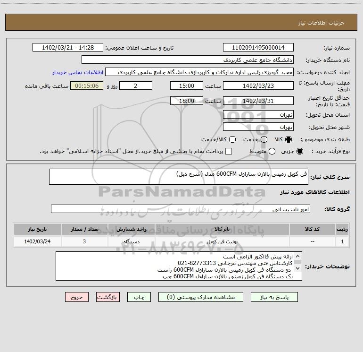The image size is (363, 352).
Task: Click the 1402/03/31 price validity date field
Action: coord(258,101)
